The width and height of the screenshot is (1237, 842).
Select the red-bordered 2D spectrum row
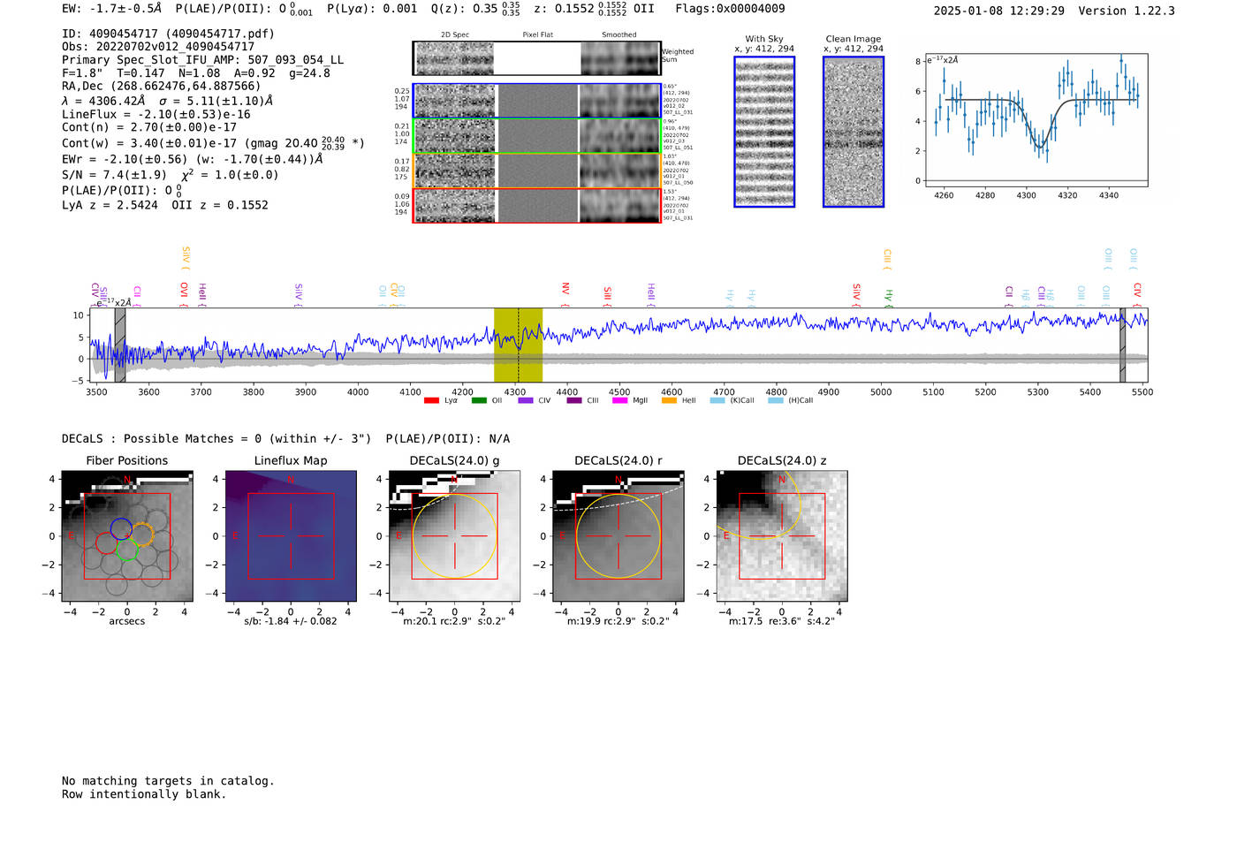pyautogui.click(x=536, y=205)
